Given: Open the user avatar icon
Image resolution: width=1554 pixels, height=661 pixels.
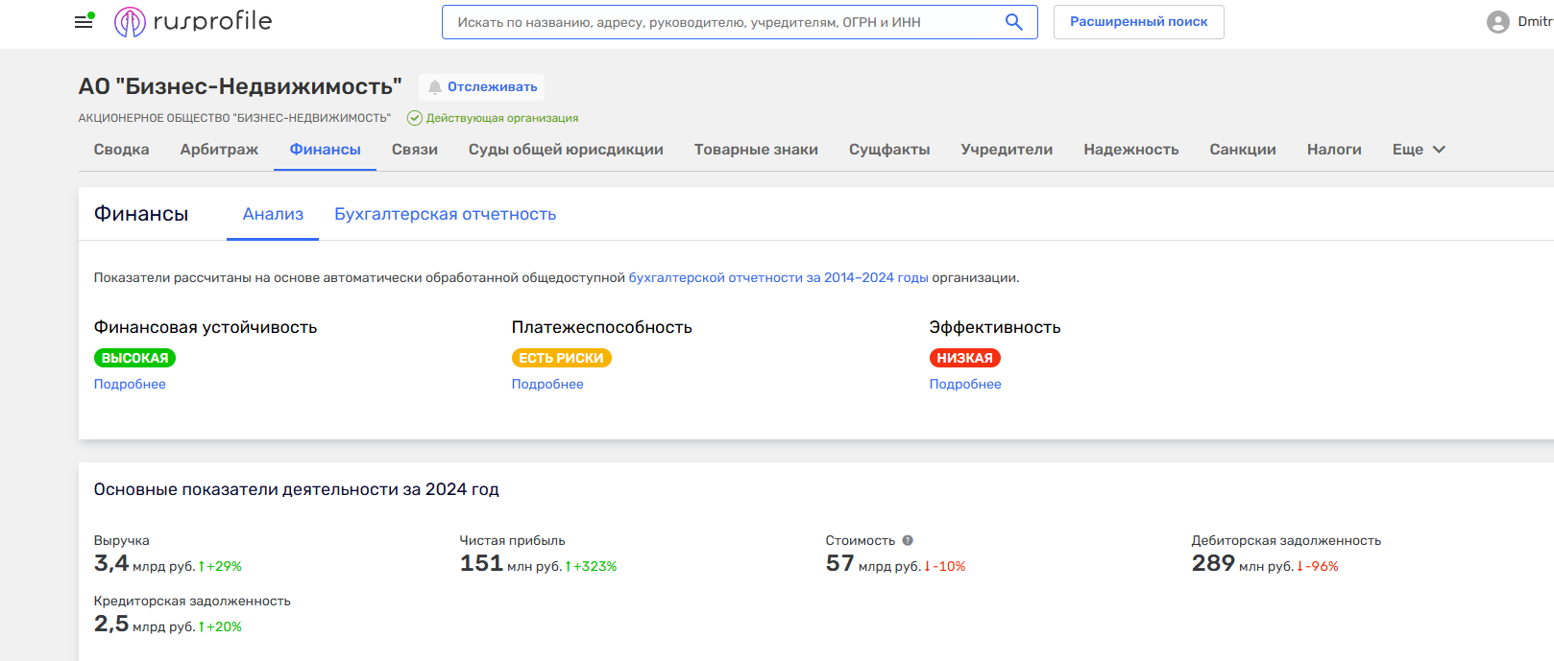Looking at the screenshot, I should pyautogui.click(x=1497, y=22).
